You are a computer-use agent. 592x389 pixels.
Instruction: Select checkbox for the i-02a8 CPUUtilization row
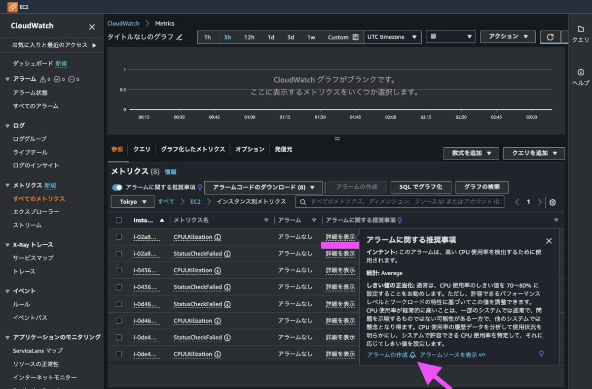(x=118, y=237)
